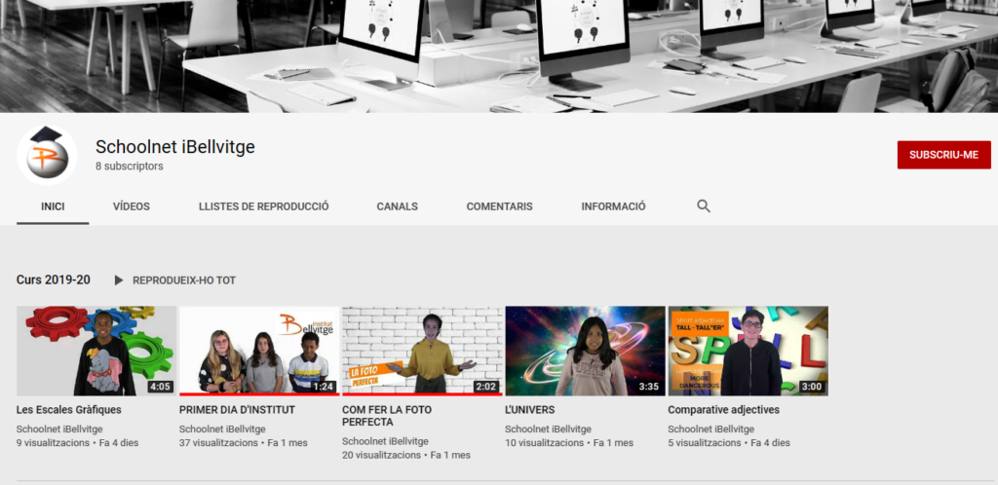The image size is (998, 485).
Task: Select the Comentaris tab
Action: pos(499,206)
